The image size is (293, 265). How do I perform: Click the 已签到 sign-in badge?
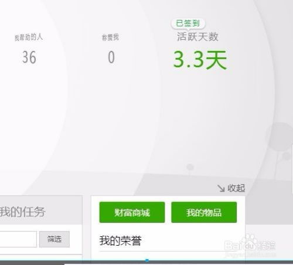pos(188,23)
